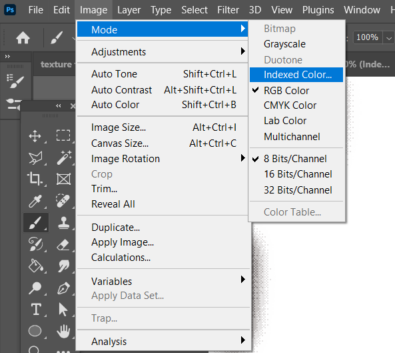Select the Paint Bucket tool

coord(35,266)
